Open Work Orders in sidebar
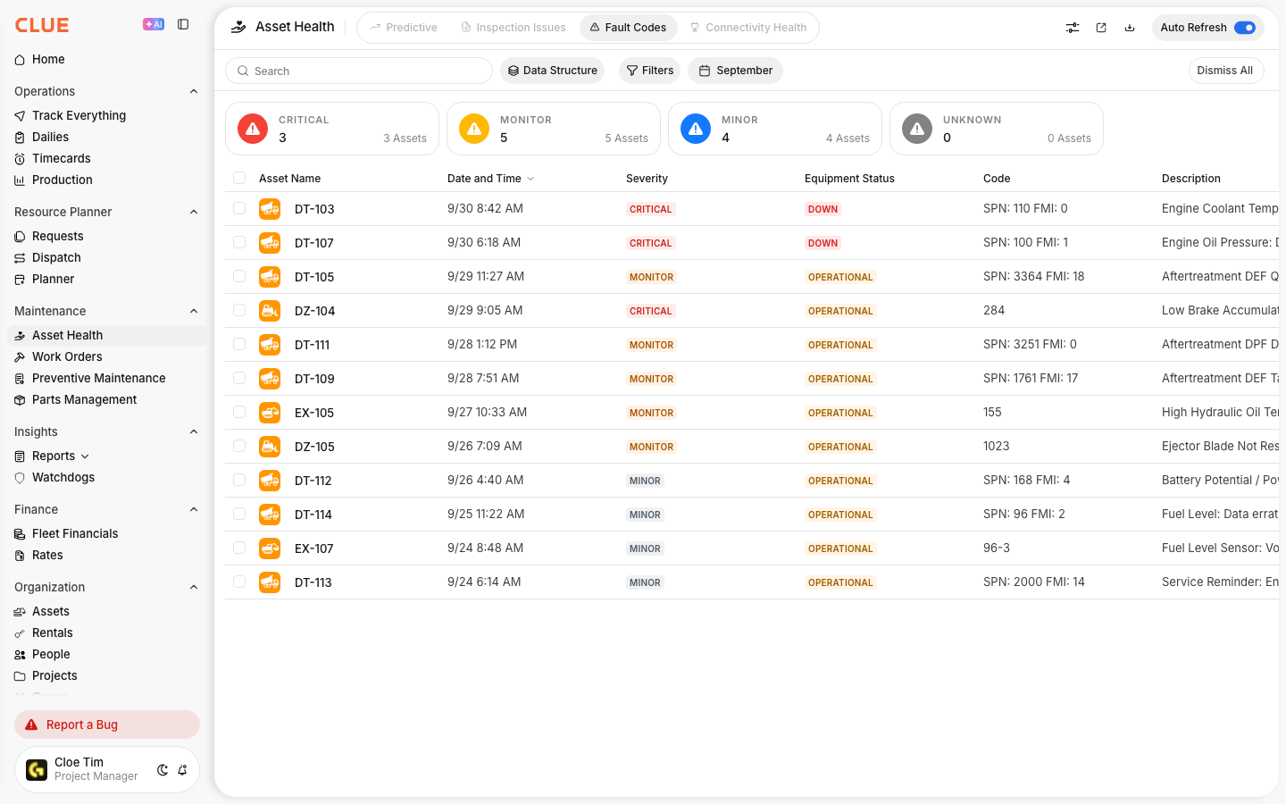The width and height of the screenshot is (1286, 804). (107, 357)
